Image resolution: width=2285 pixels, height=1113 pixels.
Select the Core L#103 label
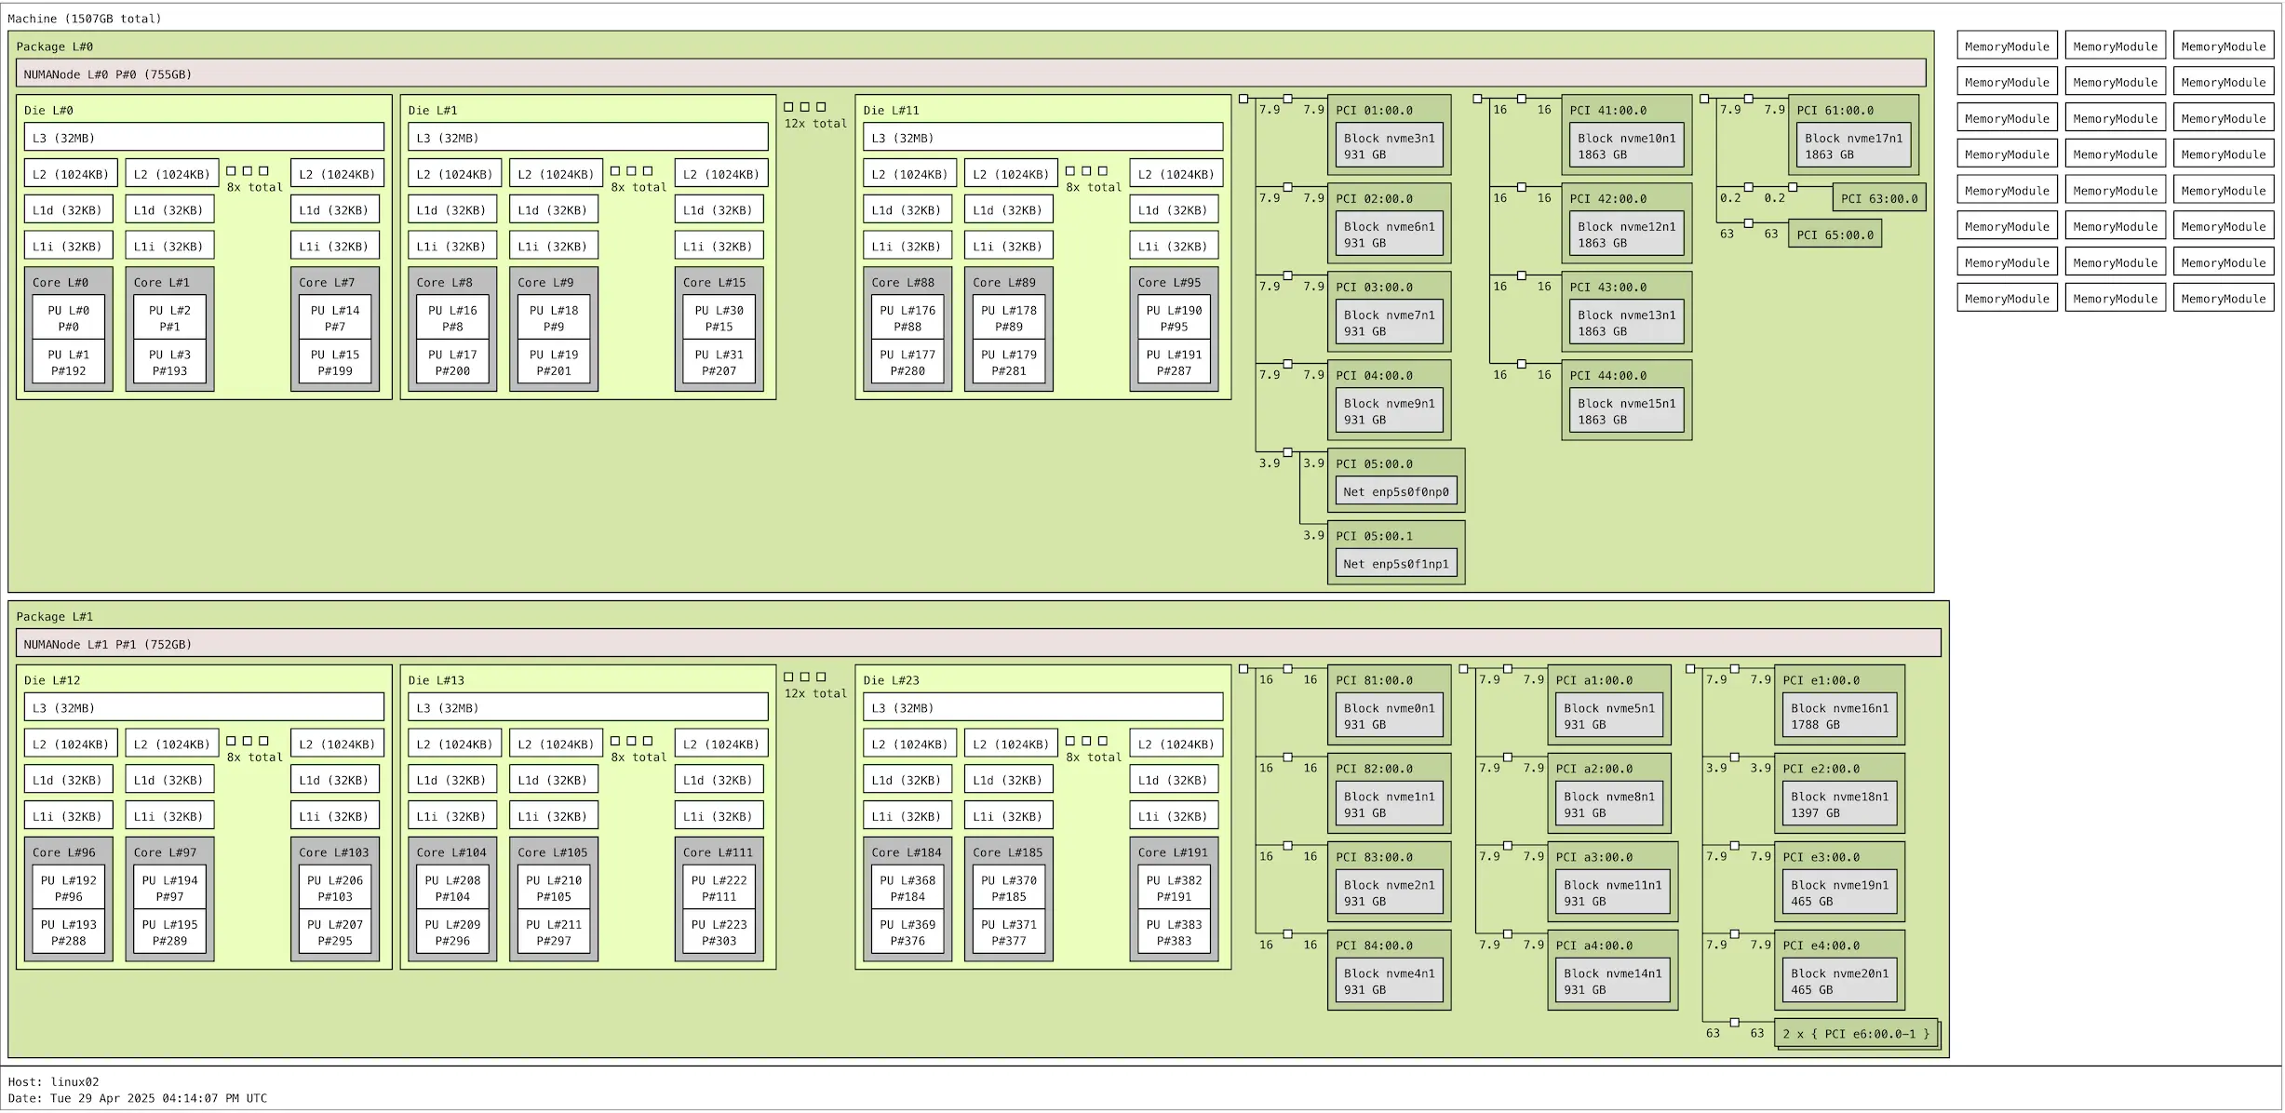click(x=333, y=852)
